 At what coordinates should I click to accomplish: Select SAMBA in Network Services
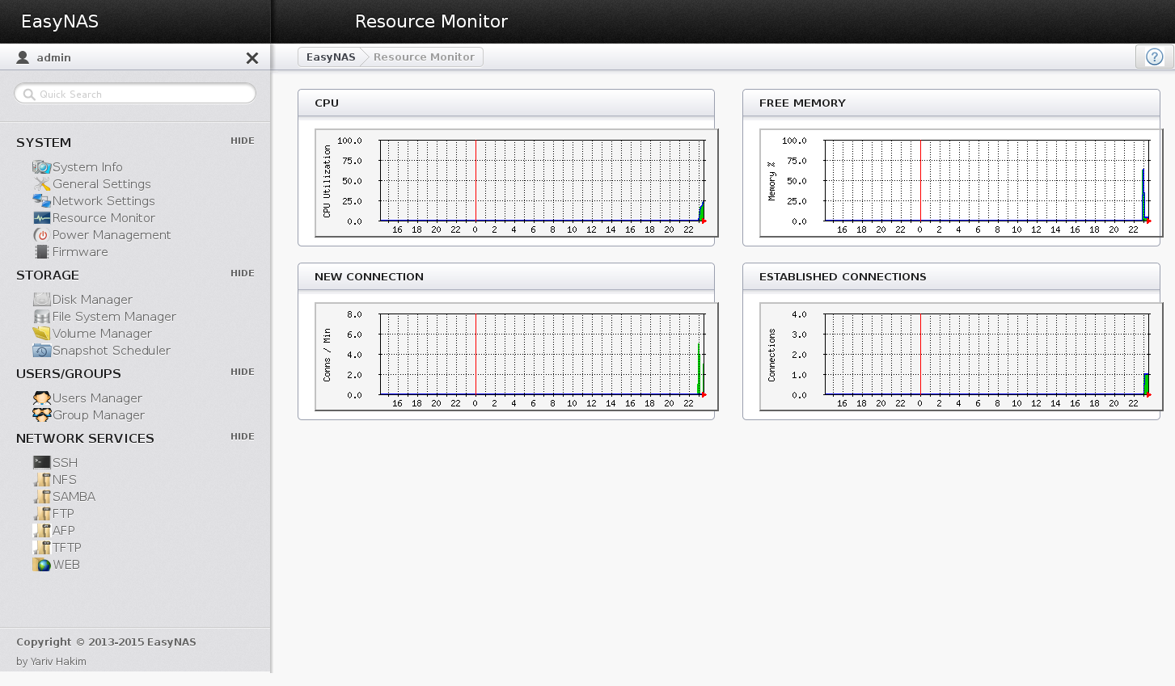click(74, 497)
